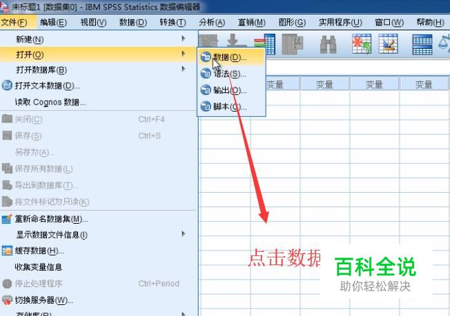Open the 直销(M) menu
Viewport: 450px width, 316px height.
(x=252, y=22)
